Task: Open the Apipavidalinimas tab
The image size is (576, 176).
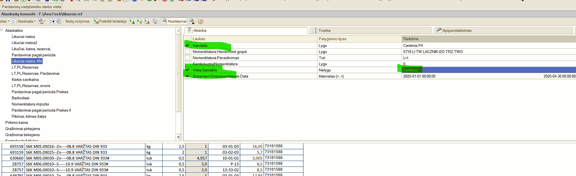Action: [457, 31]
